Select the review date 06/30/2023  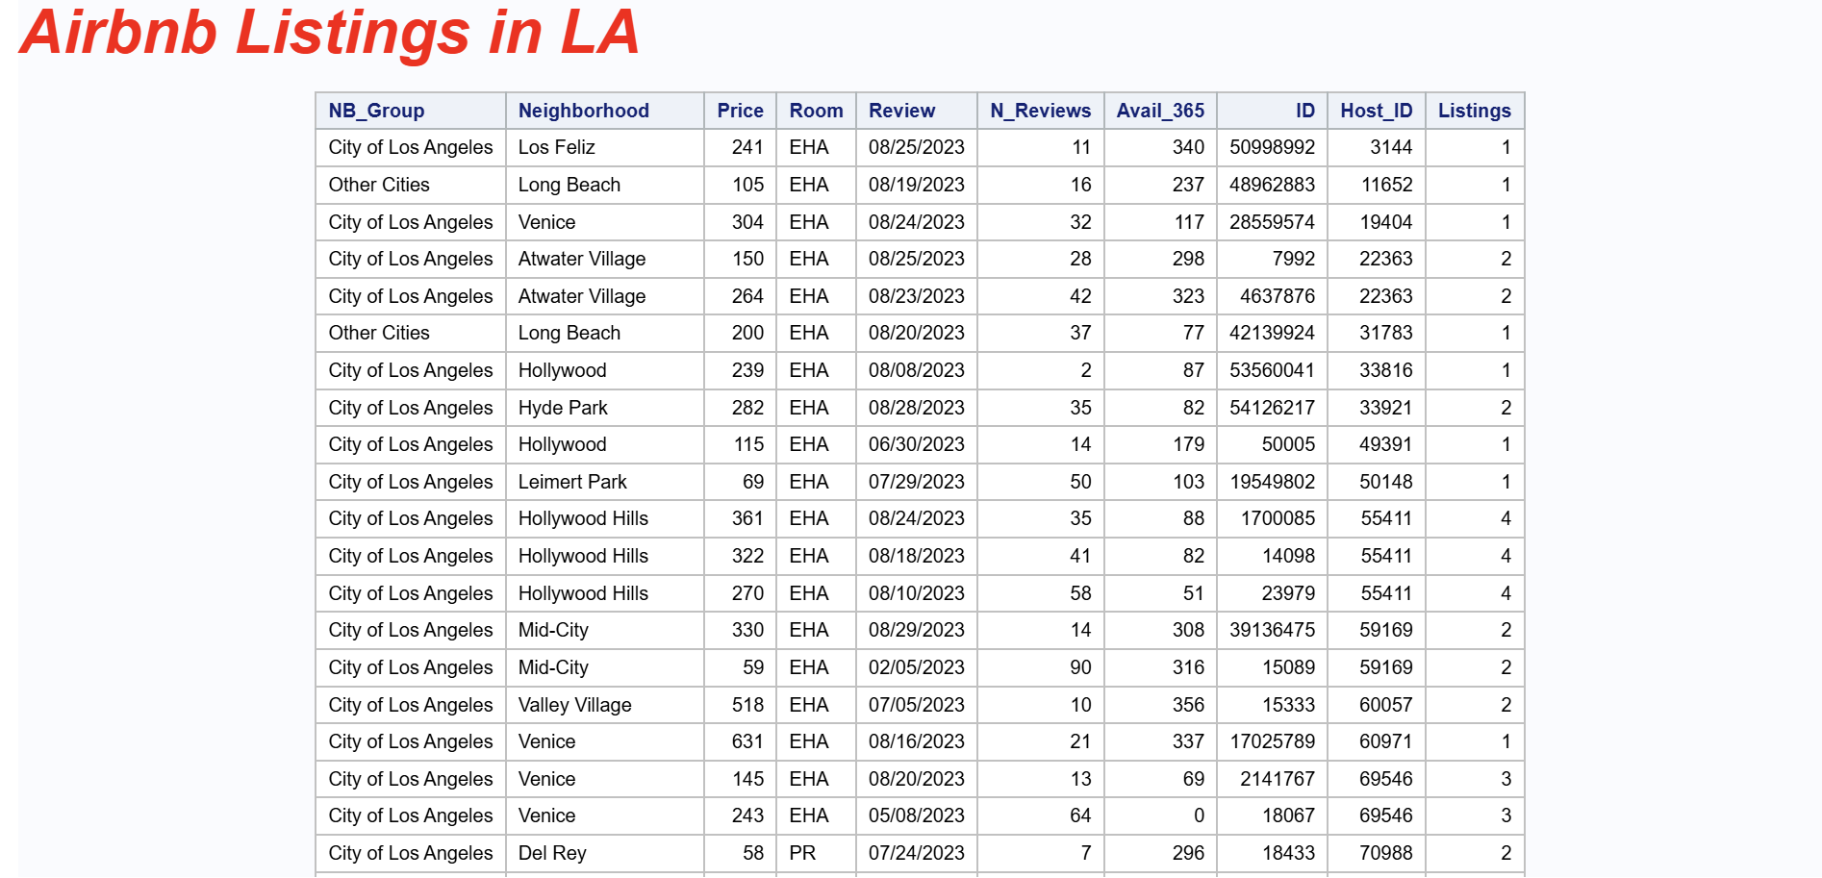917,444
